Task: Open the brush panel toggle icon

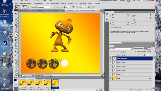Action: tap(29, 7)
